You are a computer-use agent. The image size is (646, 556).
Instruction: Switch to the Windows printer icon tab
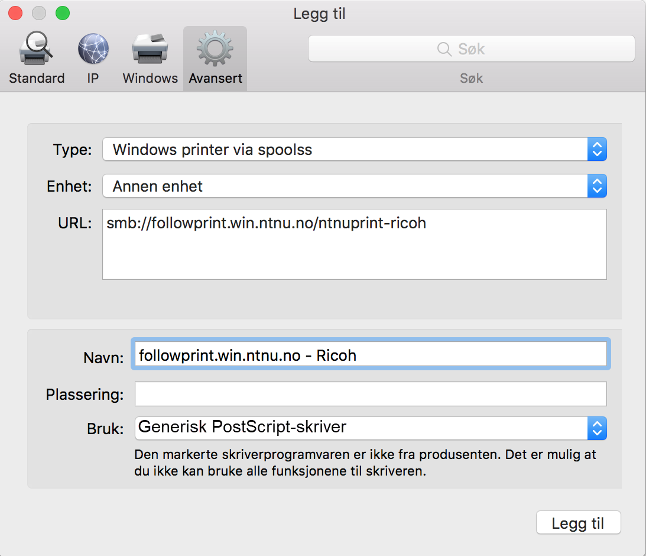pyautogui.click(x=150, y=49)
